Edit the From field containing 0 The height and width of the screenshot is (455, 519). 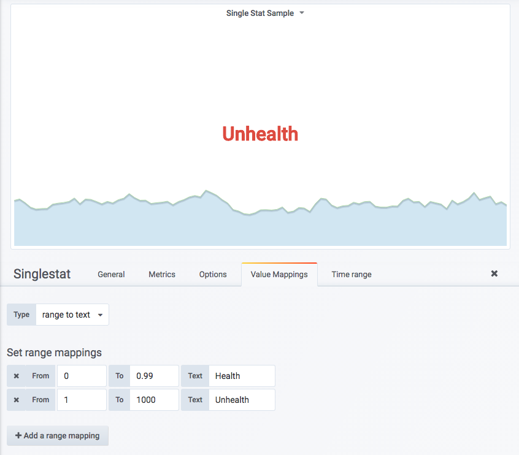82,376
